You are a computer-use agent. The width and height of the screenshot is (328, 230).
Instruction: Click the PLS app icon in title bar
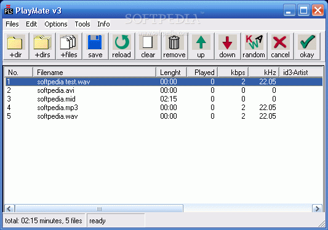coord(9,10)
